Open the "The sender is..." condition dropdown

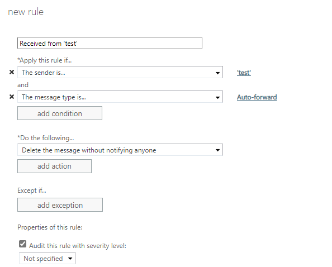[x=120, y=72]
